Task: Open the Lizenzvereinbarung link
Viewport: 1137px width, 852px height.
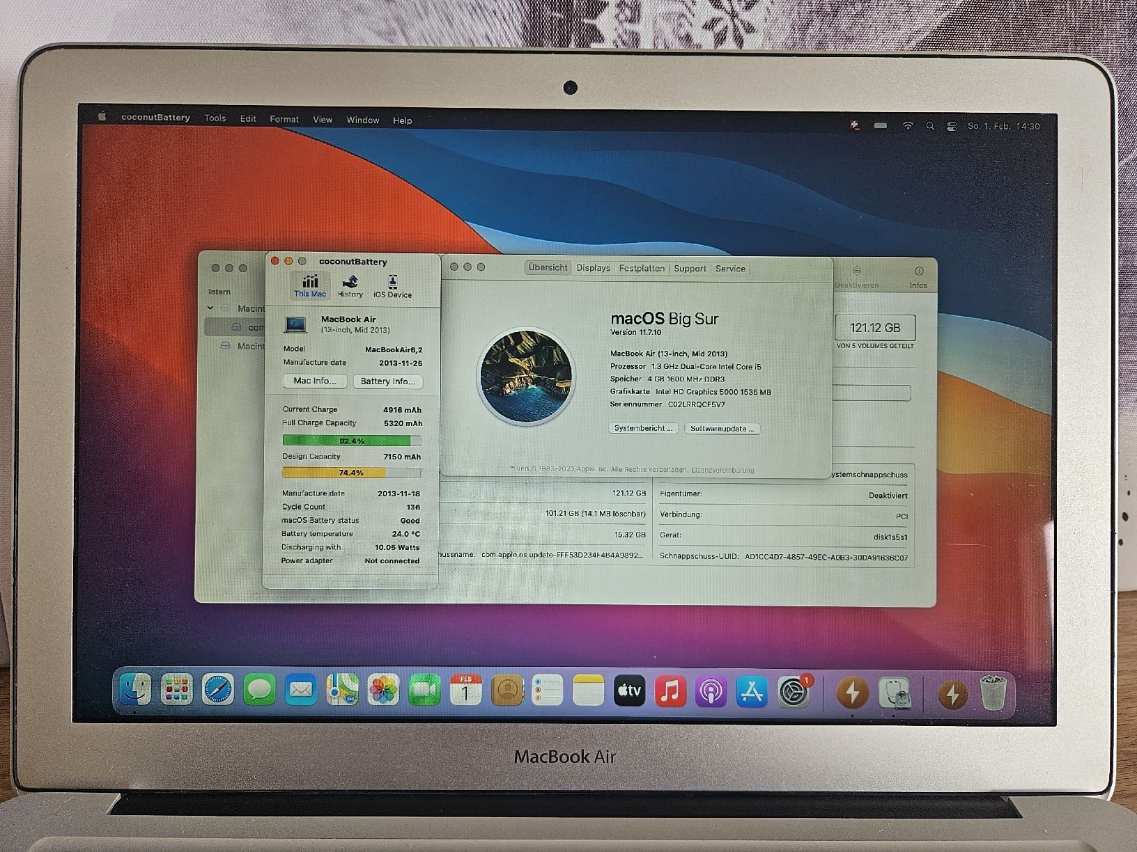Action: [x=722, y=470]
